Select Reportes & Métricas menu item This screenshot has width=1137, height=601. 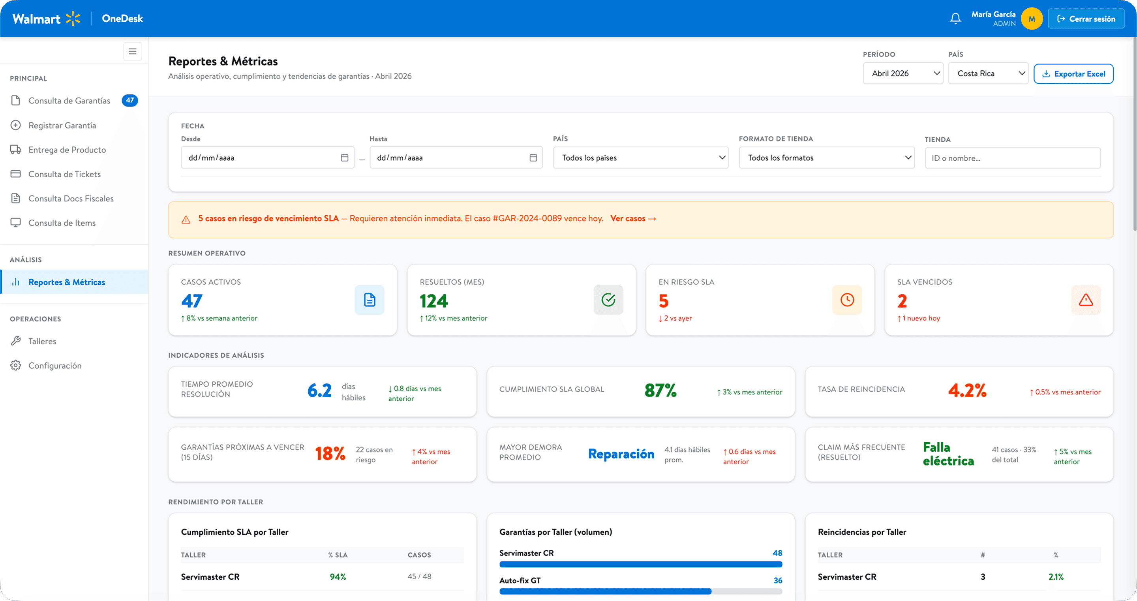[x=74, y=282]
